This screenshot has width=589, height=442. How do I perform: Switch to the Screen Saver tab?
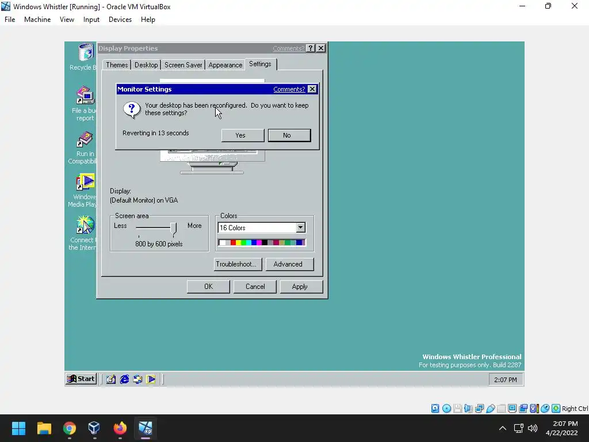(183, 65)
